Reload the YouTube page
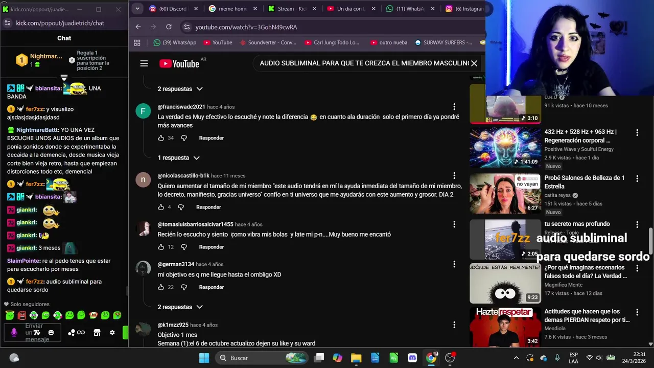 (x=169, y=27)
